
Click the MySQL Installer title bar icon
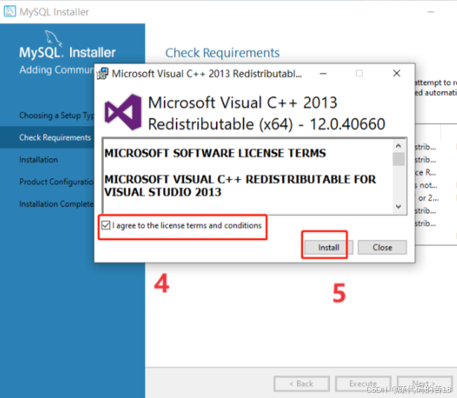(x=10, y=12)
